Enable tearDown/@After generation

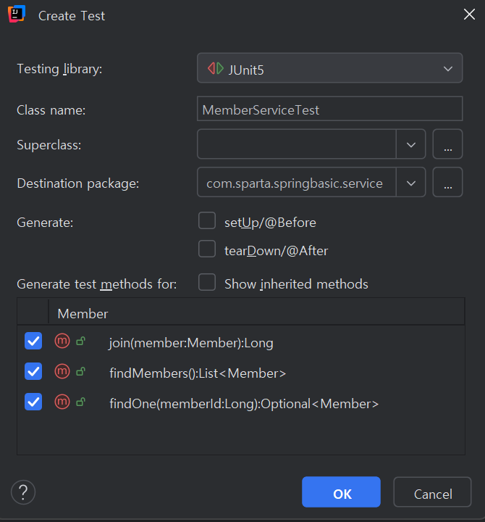click(x=207, y=249)
